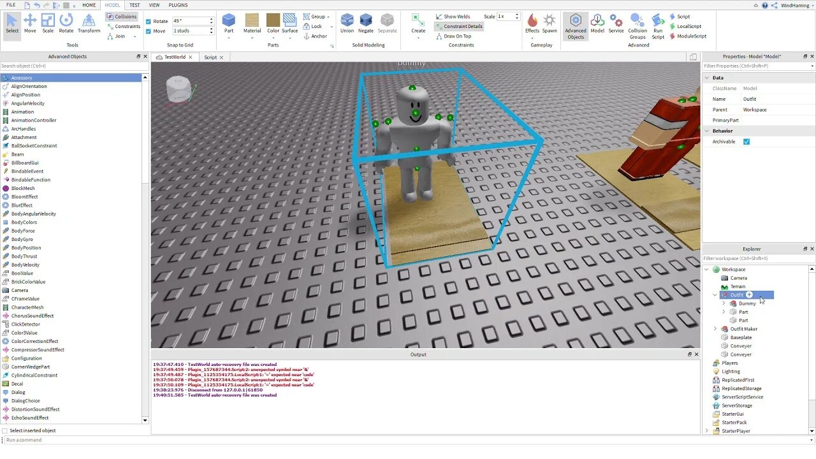Image resolution: width=816 pixels, height=459 pixels.
Task: Click the Separate button
Action: pyautogui.click(x=387, y=24)
